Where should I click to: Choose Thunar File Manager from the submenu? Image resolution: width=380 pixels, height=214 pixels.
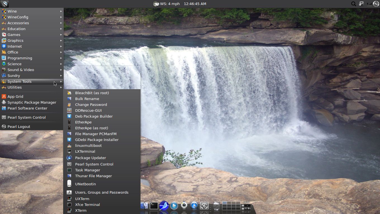pos(93,176)
